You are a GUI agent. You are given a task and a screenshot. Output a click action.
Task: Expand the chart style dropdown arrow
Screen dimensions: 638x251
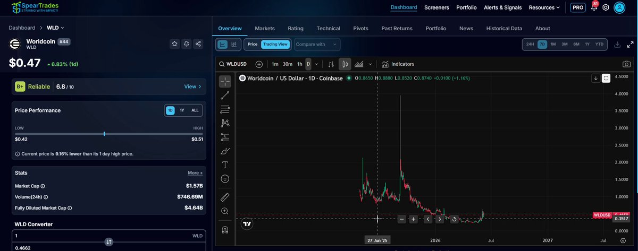pyautogui.click(x=370, y=64)
